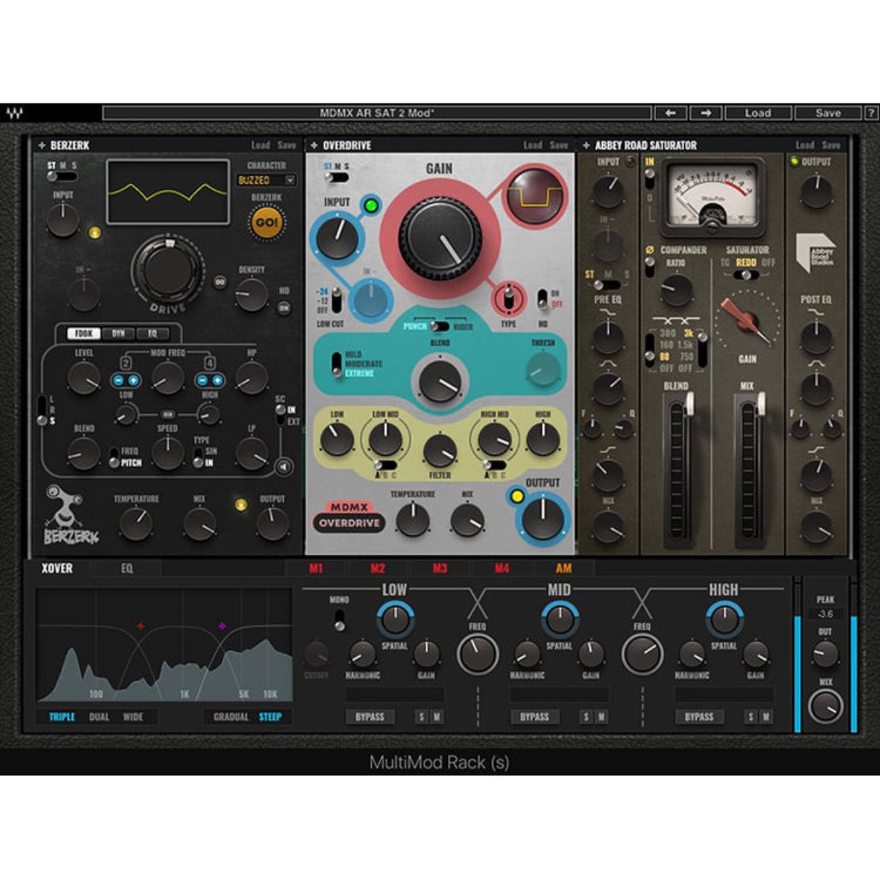The height and width of the screenshot is (880, 880).
Task: Bypass the MID crossover band
Action: (533, 716)
